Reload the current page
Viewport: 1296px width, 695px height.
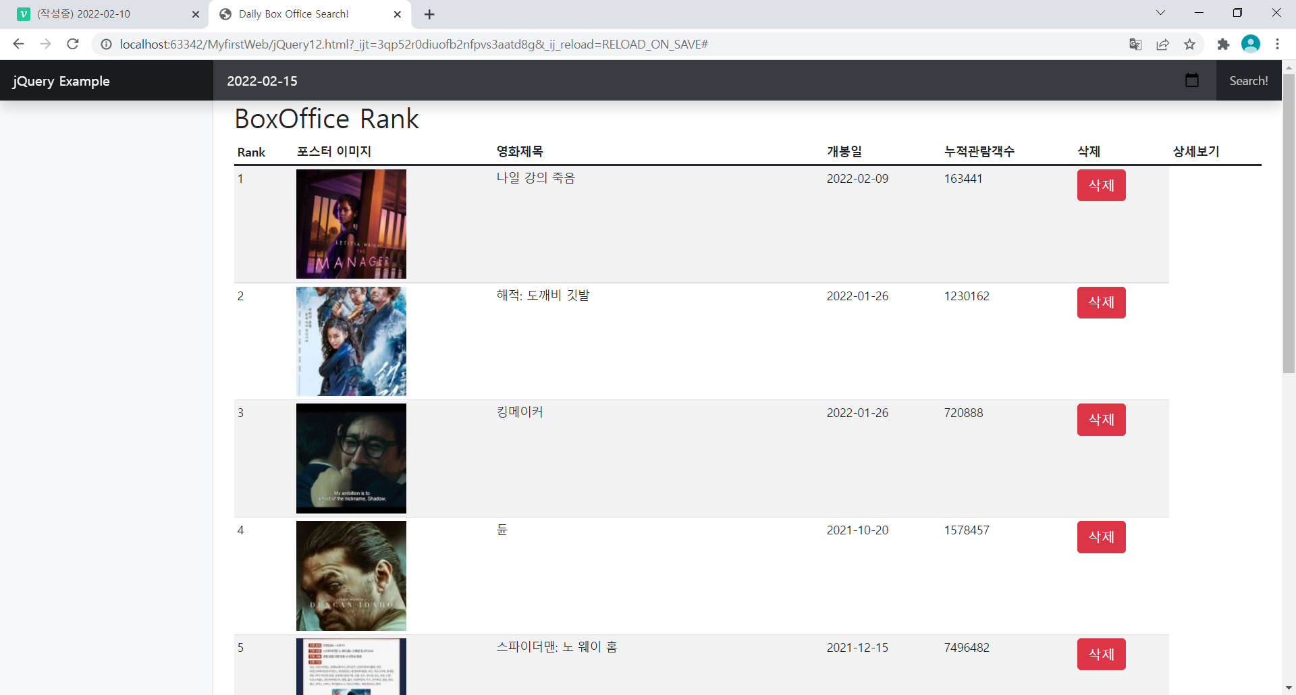coord(73,44)
